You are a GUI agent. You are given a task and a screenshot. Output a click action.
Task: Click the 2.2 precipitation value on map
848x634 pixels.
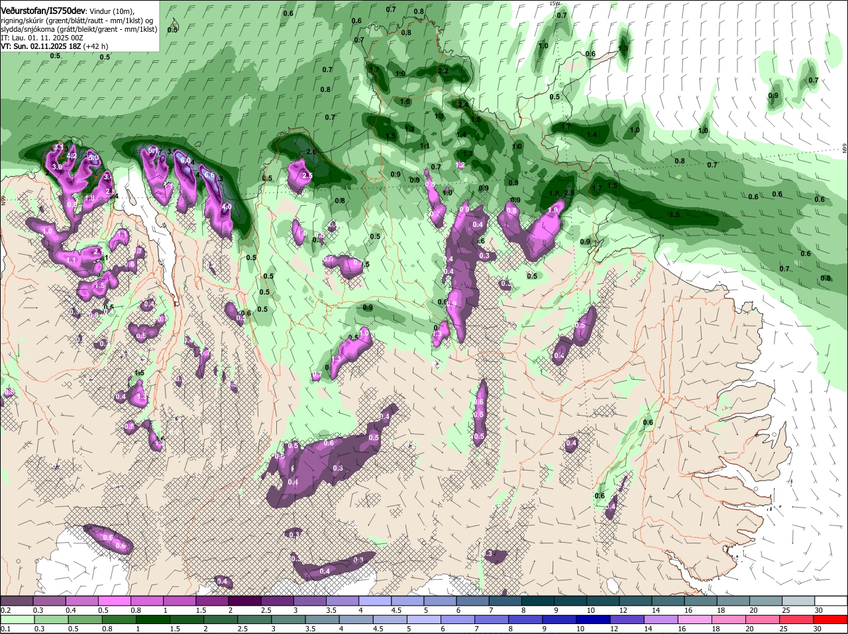pos(443,71)
